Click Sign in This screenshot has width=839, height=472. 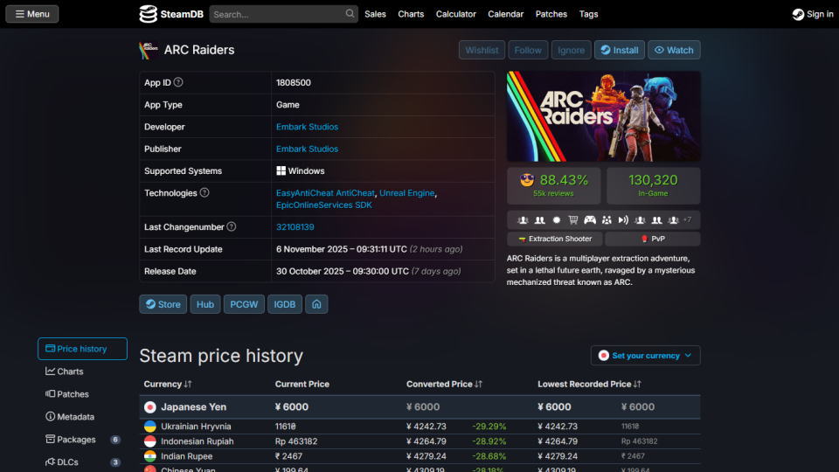(x=813, y=15)
